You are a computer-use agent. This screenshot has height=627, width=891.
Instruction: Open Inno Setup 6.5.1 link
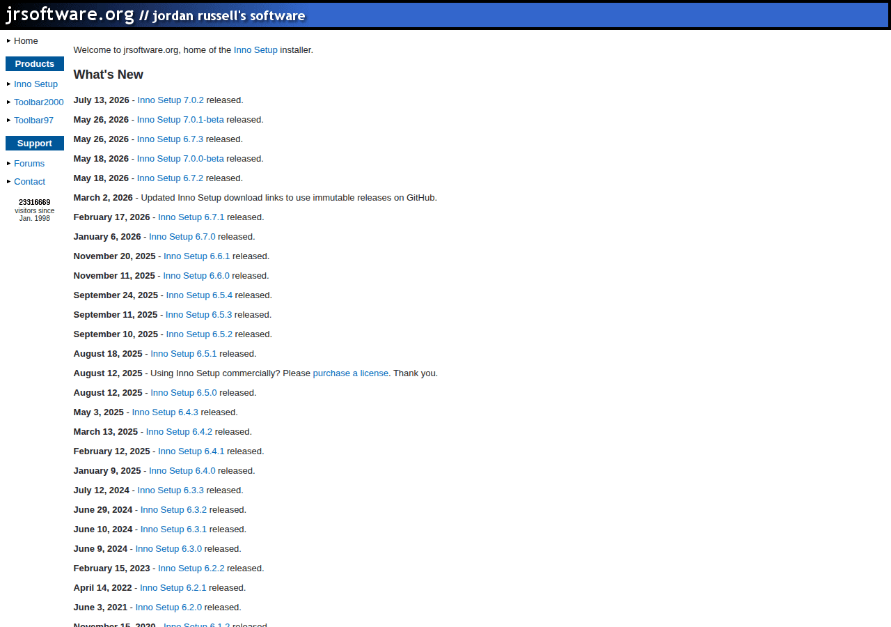184,354
